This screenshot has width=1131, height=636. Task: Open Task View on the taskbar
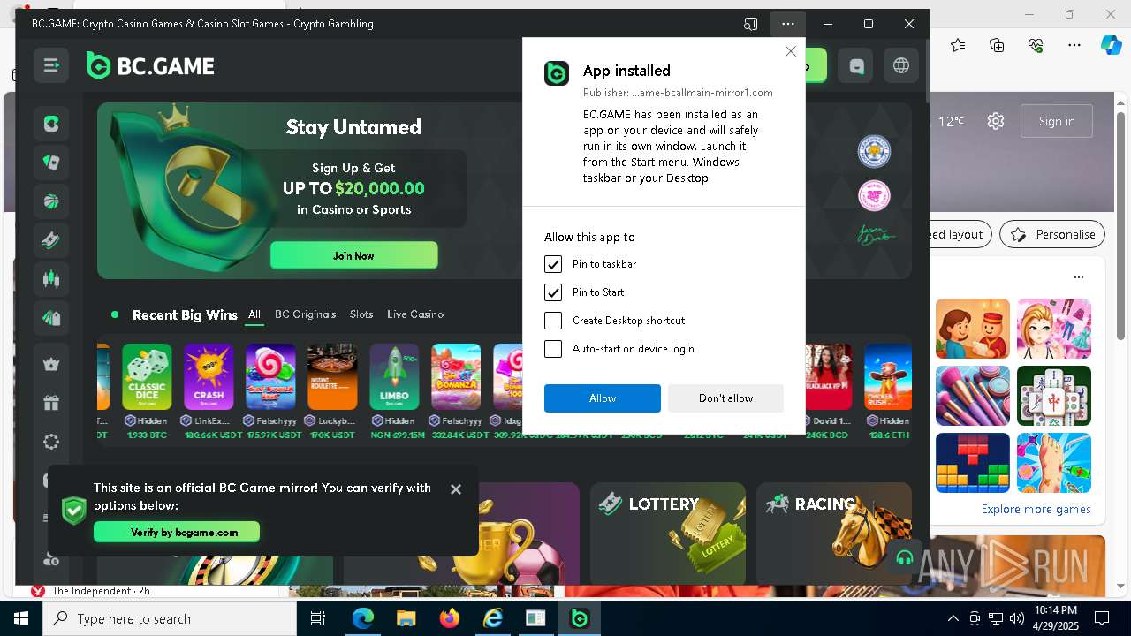click(318, 619)
